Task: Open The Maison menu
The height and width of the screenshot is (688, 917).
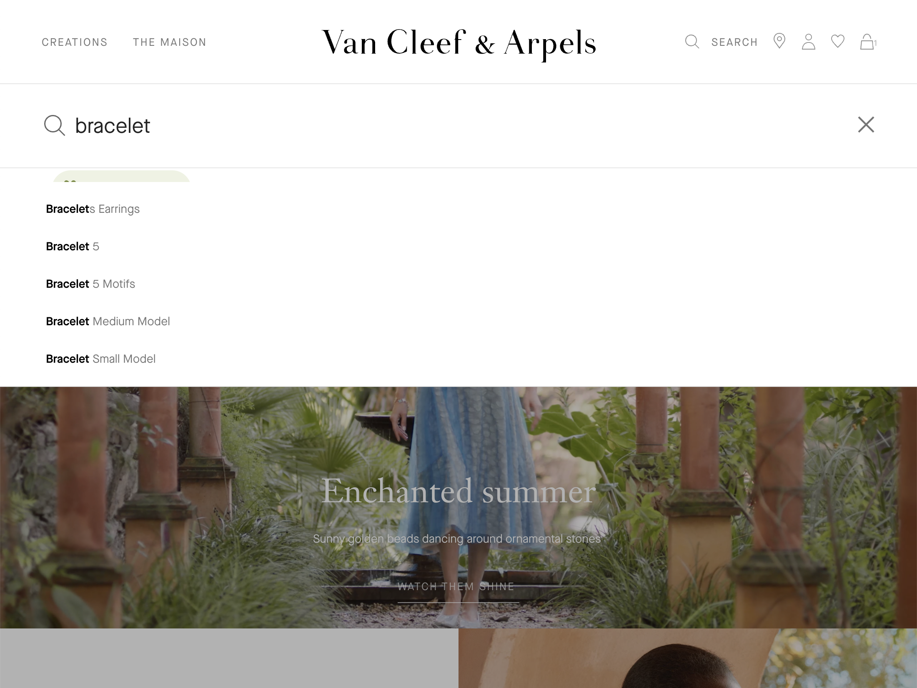Action: pyautogui.click(x=170, y=42)
